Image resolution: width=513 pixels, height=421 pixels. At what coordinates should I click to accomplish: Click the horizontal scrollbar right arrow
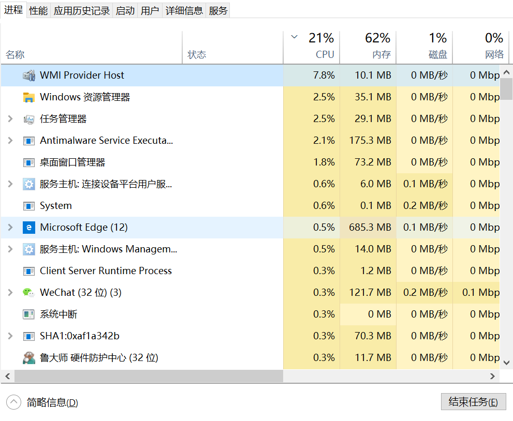493,377
